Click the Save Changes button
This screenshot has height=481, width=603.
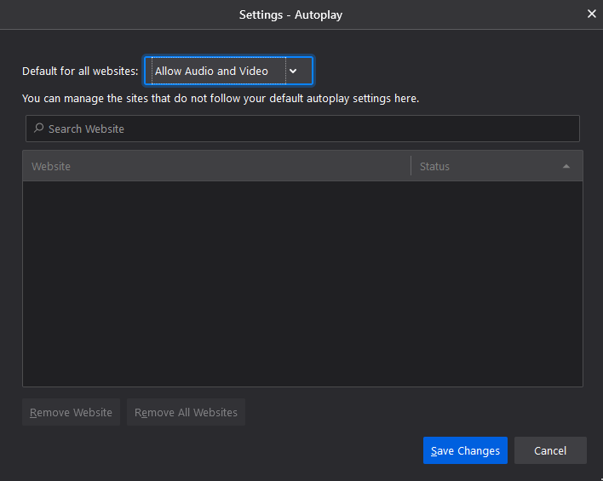tap(465, 450)
